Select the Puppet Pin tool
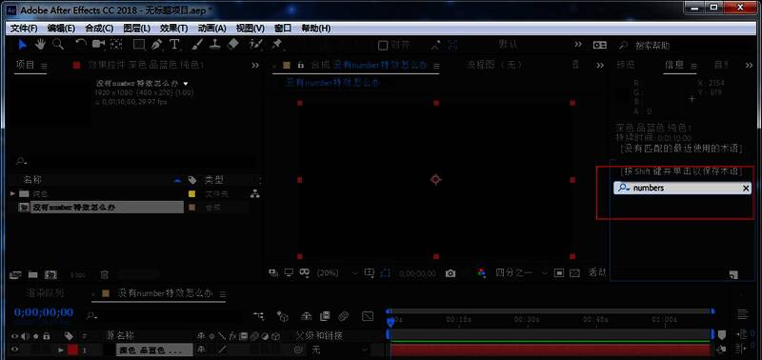This screenshot has height=360, width=762. click(x=277, y=45)
